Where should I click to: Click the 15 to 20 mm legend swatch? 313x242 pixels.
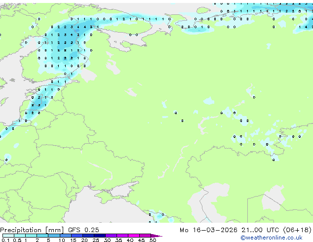tap(77, 236)
